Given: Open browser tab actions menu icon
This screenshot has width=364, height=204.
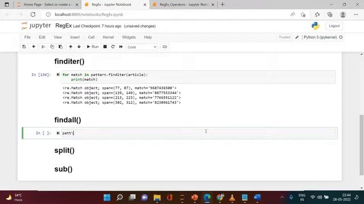Looking at the screenshot, I should coord(7,5).
